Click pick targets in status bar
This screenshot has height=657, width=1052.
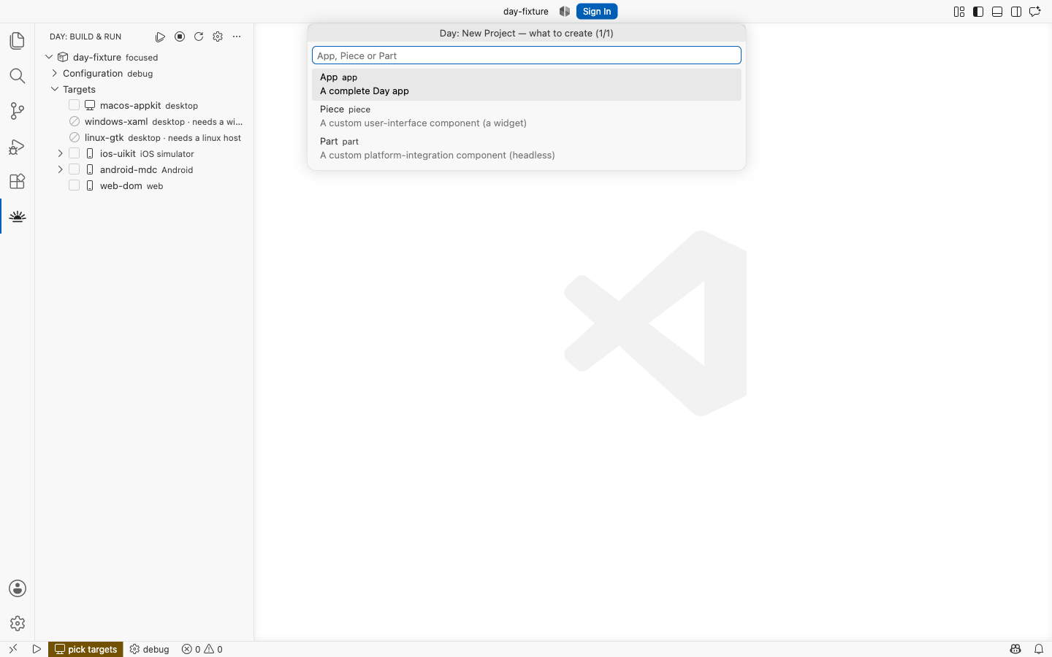[x=86, y=649]
